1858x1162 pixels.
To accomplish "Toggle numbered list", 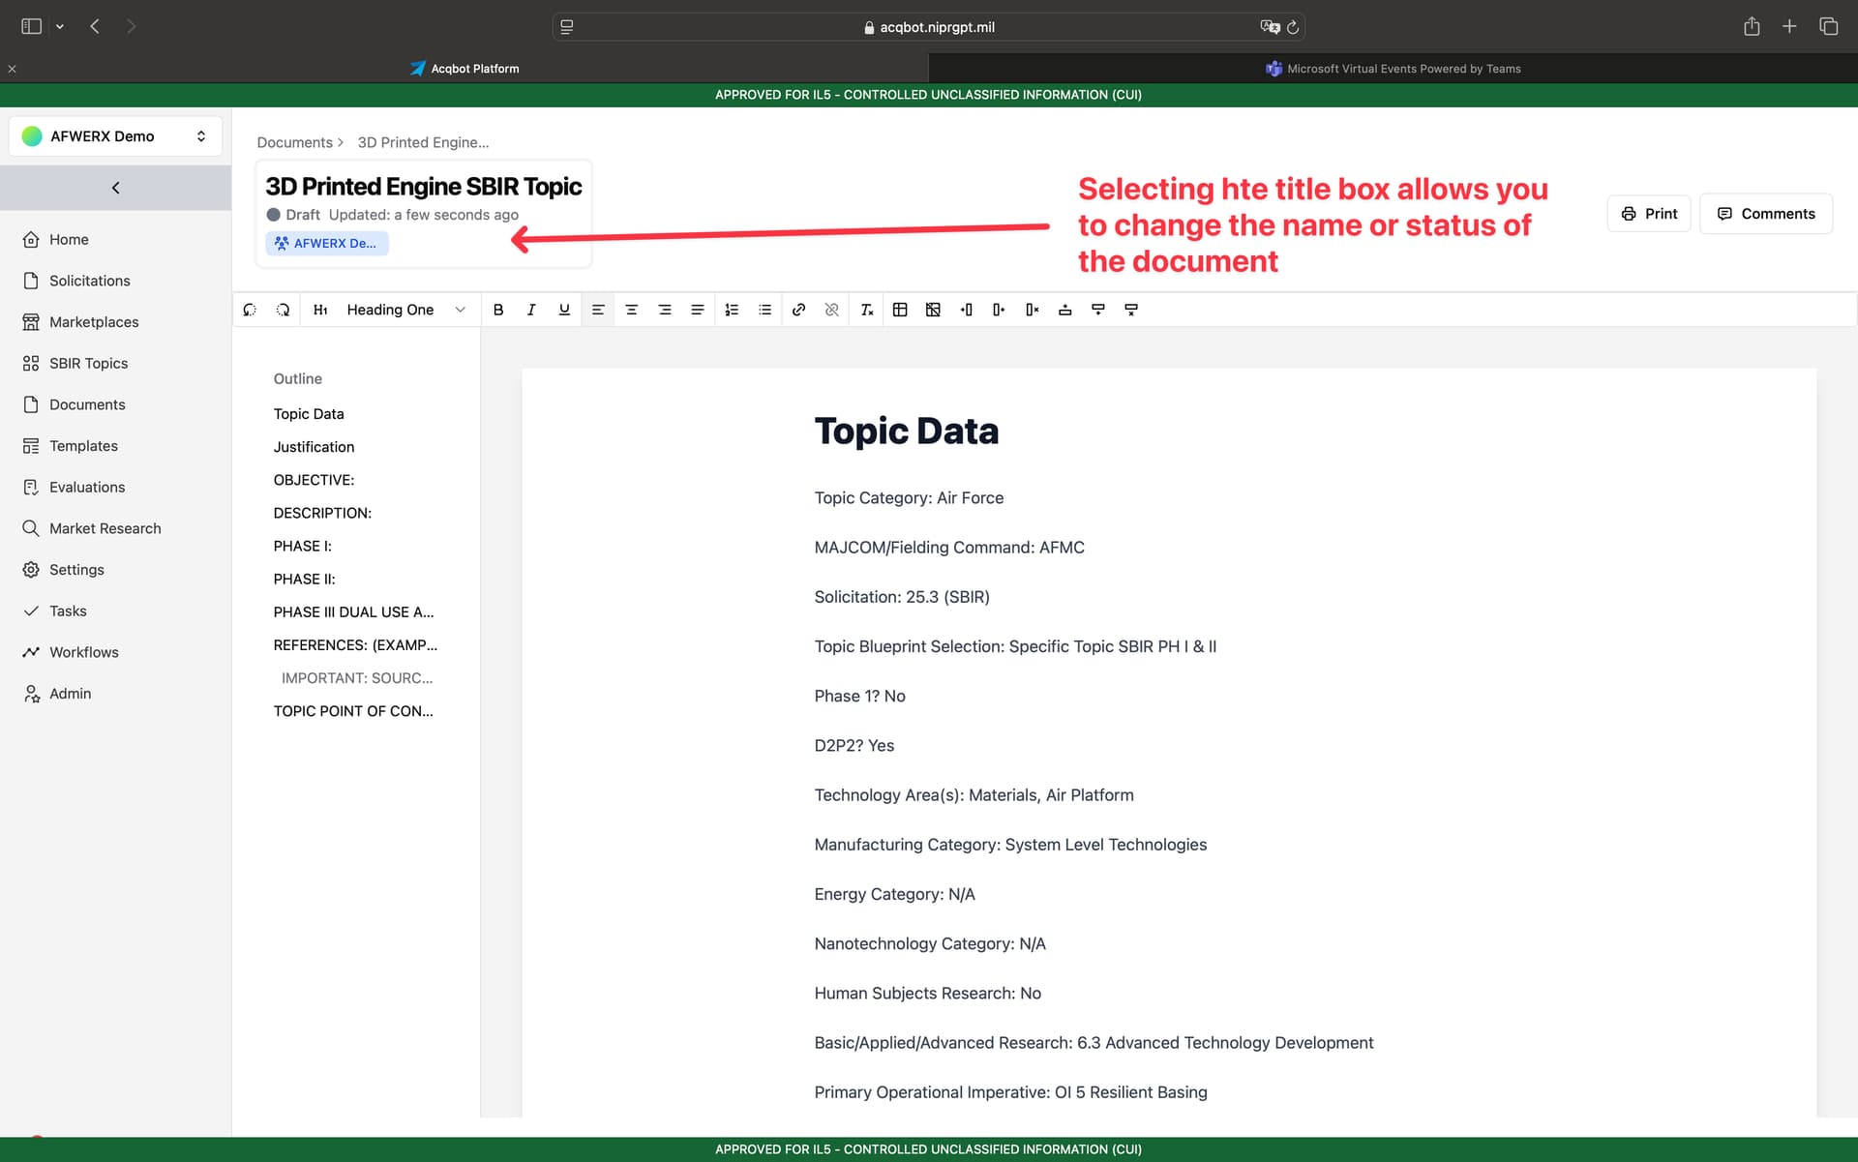I will tap(732, 310).
